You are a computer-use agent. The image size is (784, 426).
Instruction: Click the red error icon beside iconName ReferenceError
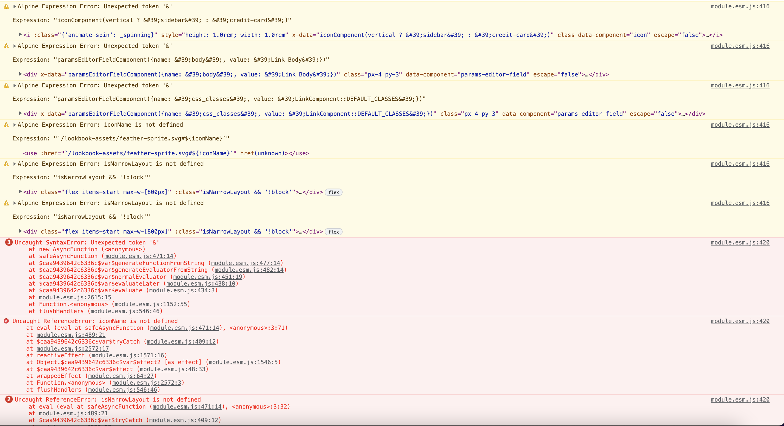[x=7, y=321]
